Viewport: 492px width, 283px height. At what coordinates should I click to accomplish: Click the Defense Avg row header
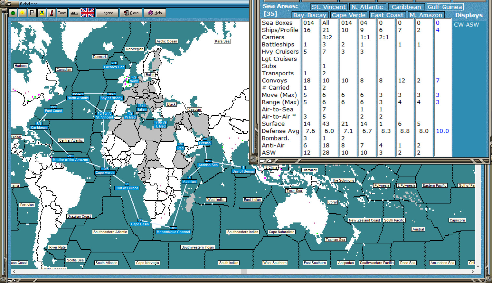[280, 131]
